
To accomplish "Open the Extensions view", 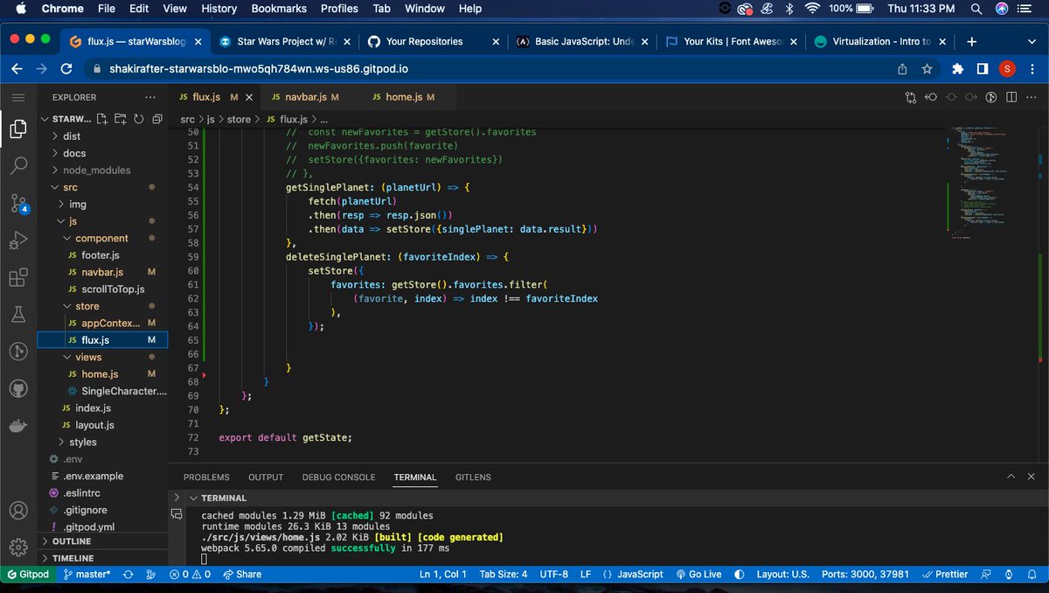I will [x=18, y=278].
